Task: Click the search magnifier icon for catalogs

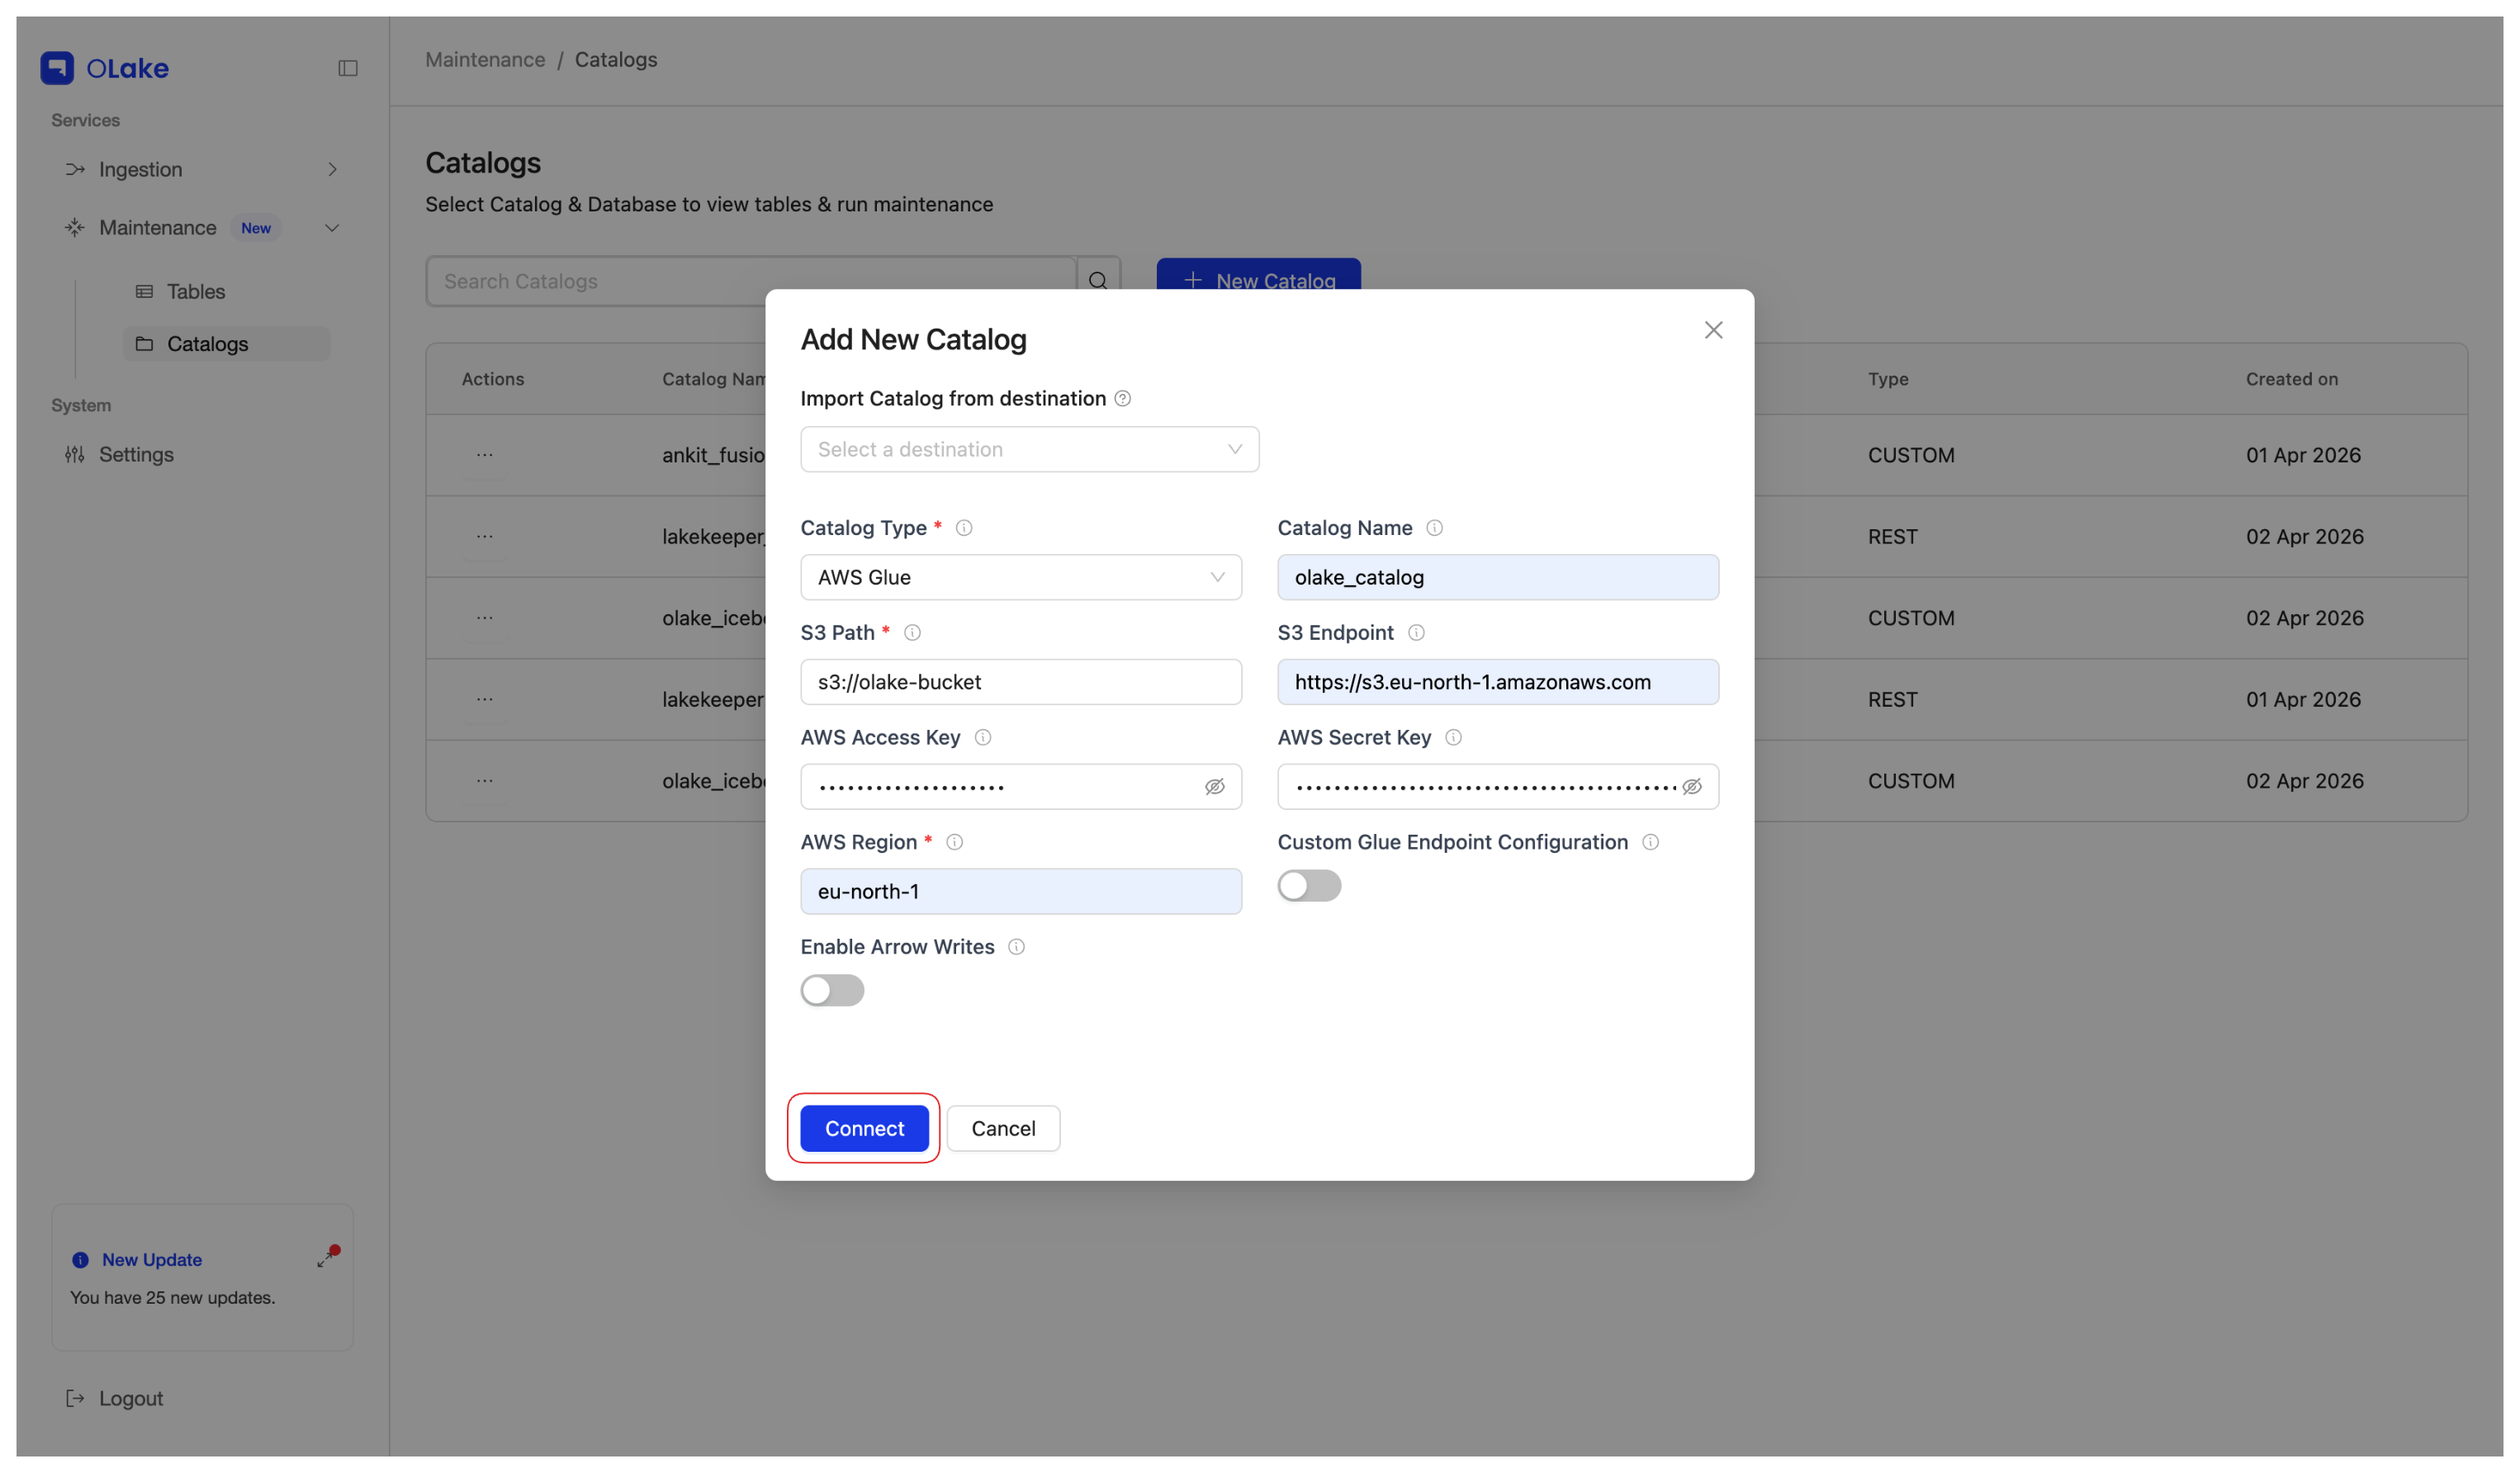Action: (1098, 281)
